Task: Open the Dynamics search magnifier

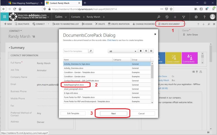Action: coord(159,17)
